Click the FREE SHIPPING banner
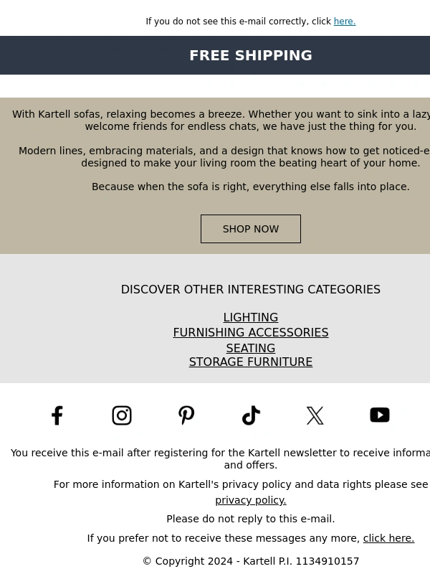Viewport: 430px width, 574px height. pyautogui.click(x=215, y=55)
